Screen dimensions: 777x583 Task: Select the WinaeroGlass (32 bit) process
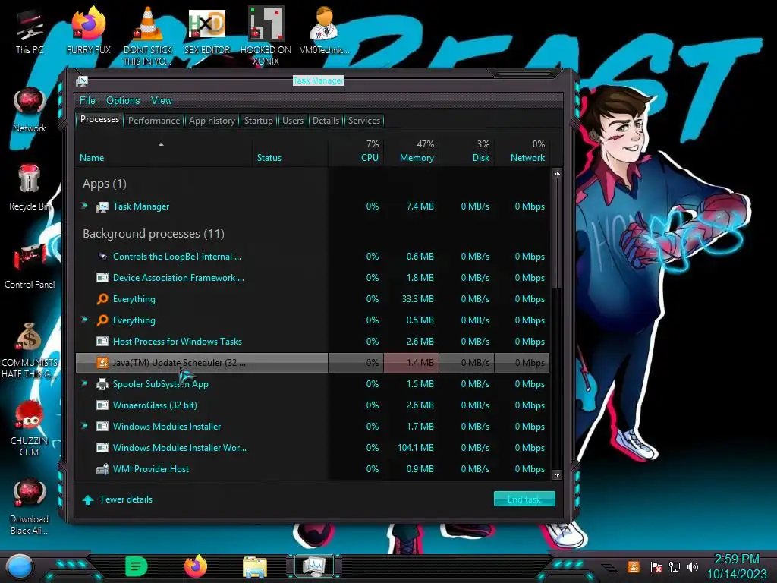[x=313, y=405]
